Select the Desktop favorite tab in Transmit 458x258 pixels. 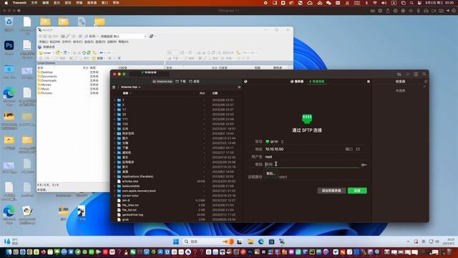[194, 81]
